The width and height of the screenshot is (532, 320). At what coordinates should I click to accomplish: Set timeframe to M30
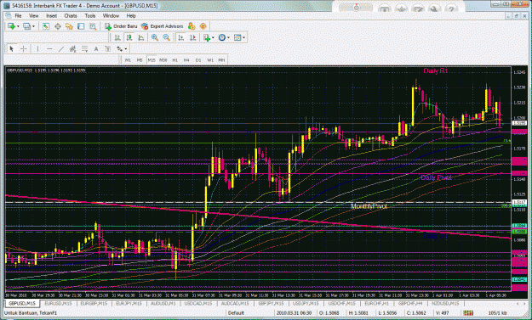click(163, 60)
